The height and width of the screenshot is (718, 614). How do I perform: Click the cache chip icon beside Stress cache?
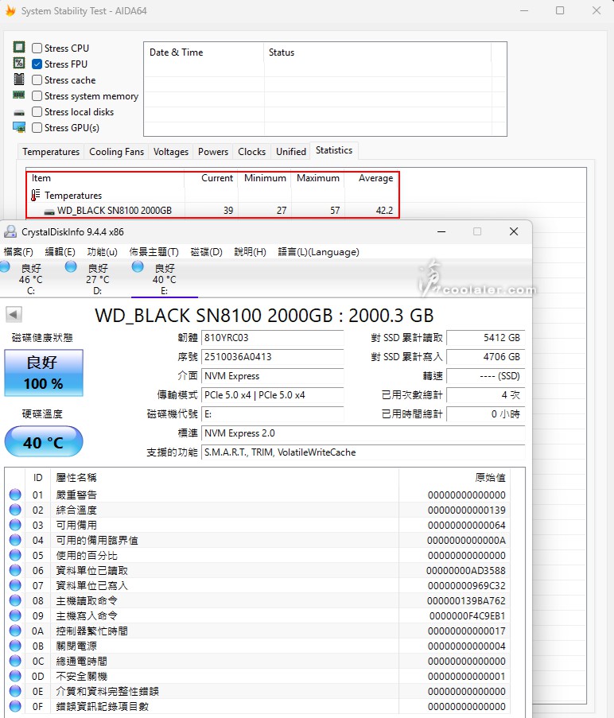19,80
